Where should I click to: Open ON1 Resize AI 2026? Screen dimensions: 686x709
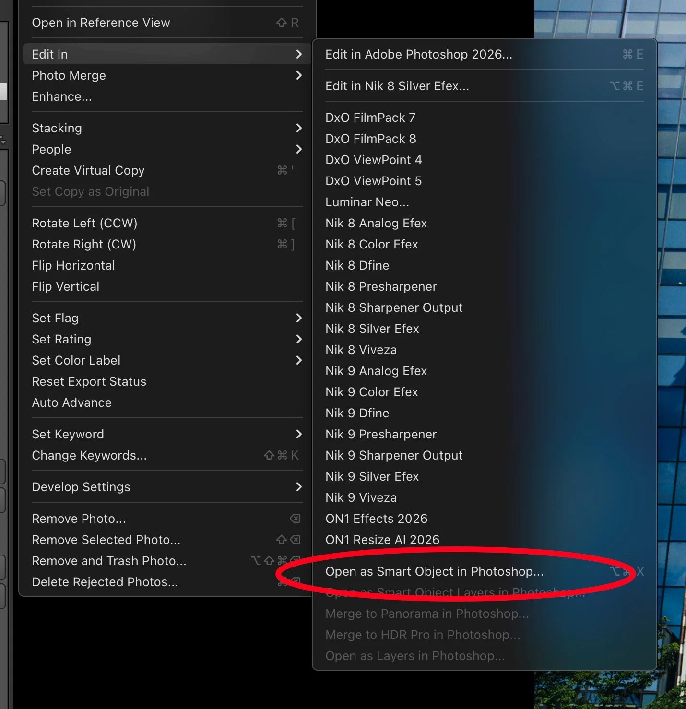(x=485, y=540)
